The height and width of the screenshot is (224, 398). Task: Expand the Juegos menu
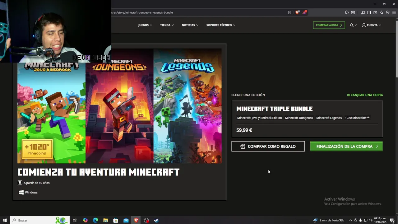pos(145,25)
